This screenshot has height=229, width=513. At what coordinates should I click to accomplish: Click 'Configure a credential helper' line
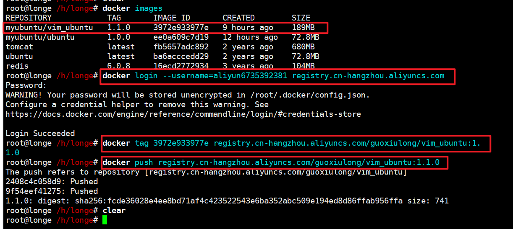[137, 105]
